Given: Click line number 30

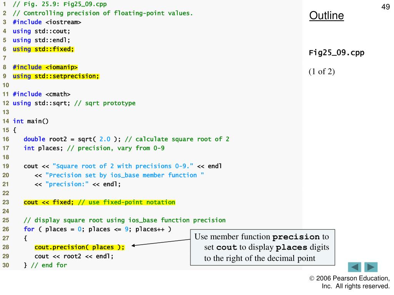Looking at the screenshot, I should click(x=6, y=265).
